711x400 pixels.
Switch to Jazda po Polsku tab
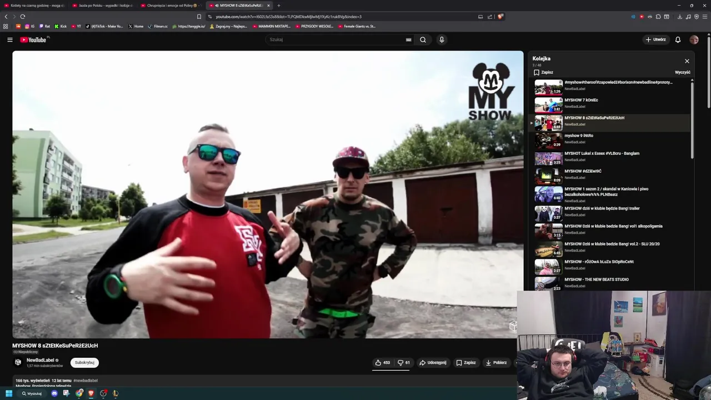[x=103, y=5]
